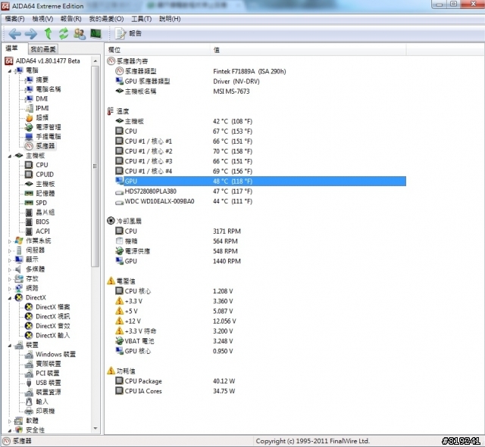Screen dimensions: 485x447
Task: Expand the 作業系統 tree node
Action: click(10, 241)
